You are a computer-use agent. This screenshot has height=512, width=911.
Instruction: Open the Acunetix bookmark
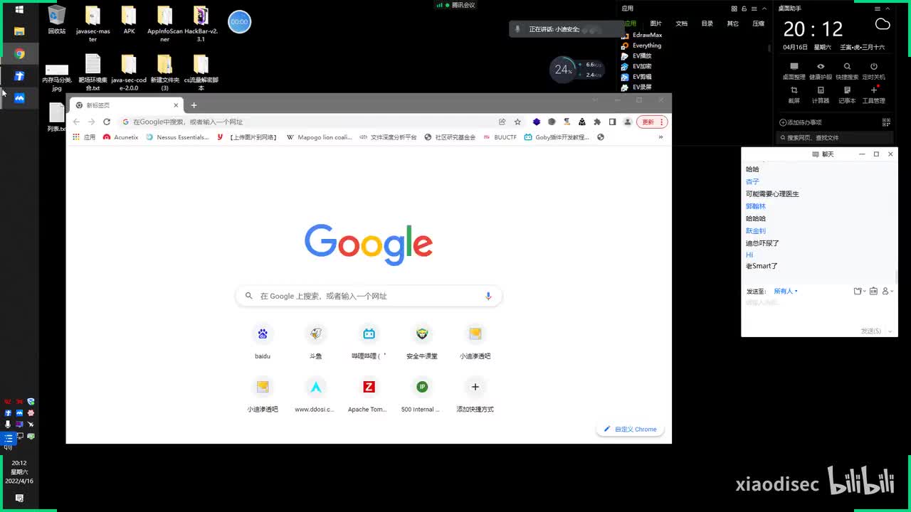tap(120, 137)
